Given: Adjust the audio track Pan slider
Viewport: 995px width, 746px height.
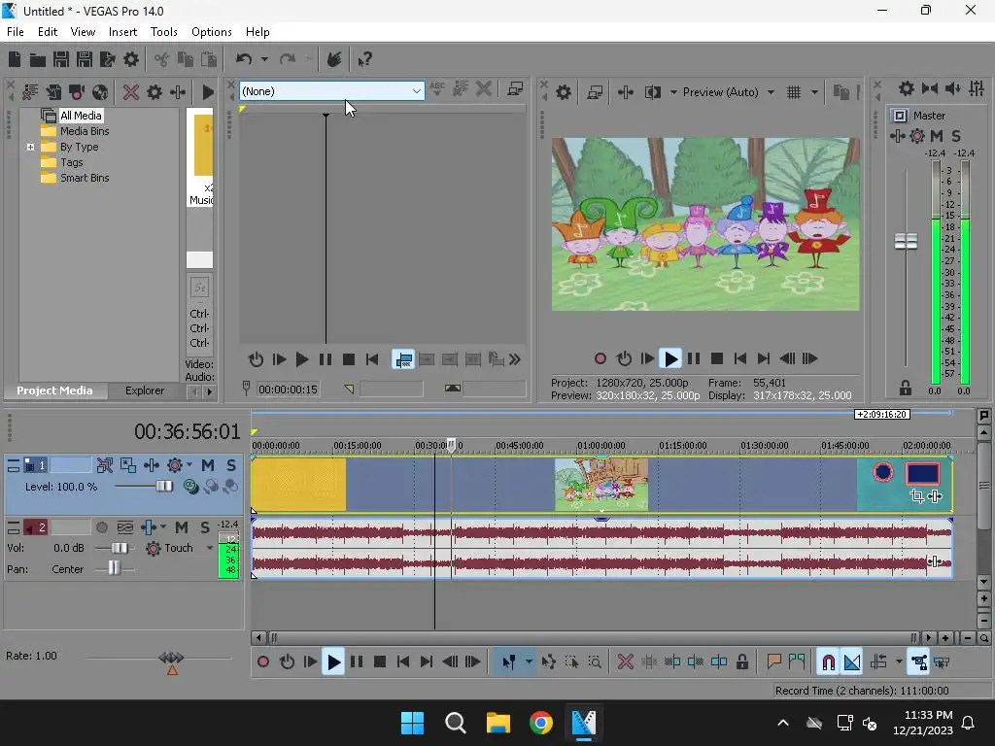Looking at the screenshot, I should click(114, 569).
